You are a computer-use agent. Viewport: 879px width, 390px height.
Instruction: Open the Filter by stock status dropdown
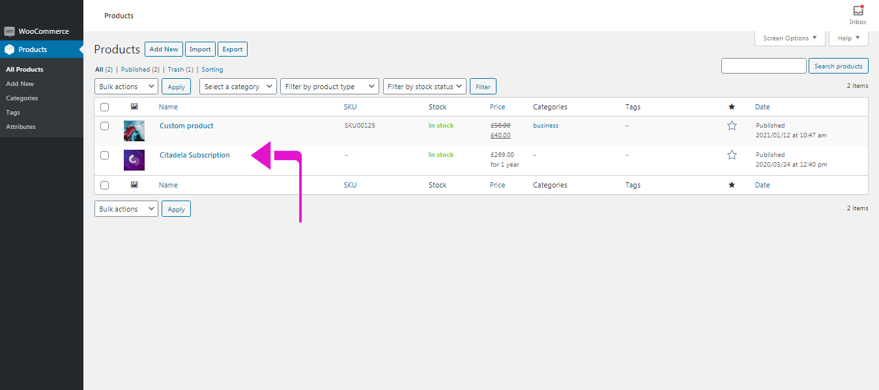[x=425, y=87]
